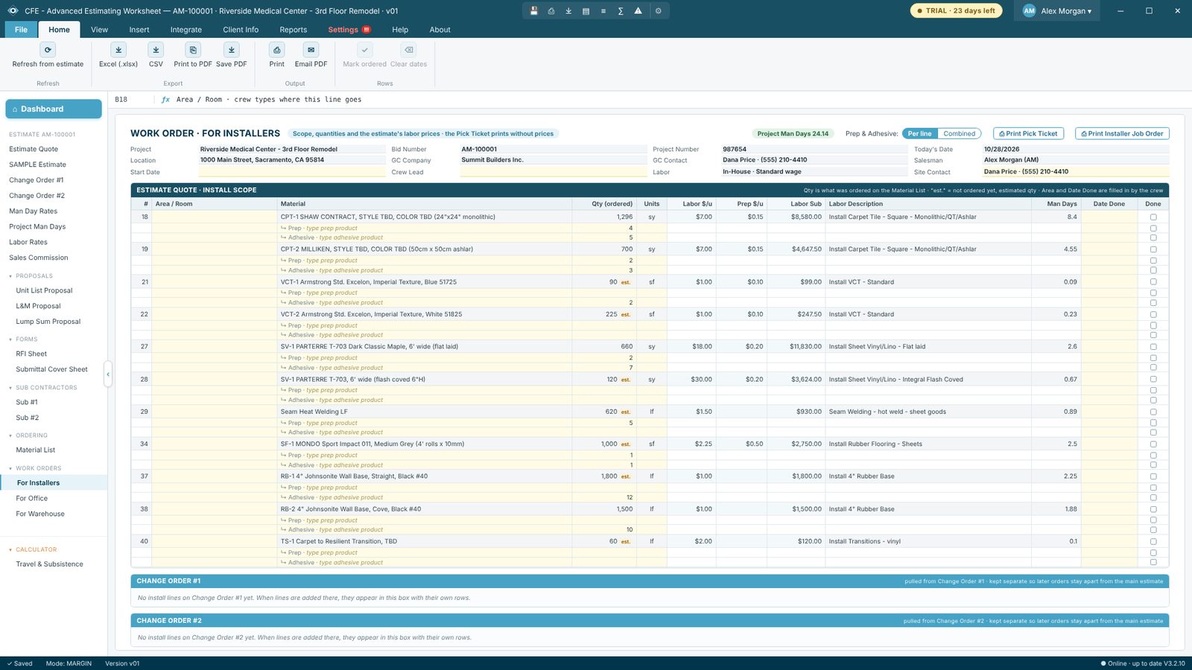This screenshot has width=1192, height=670.
Task: Open the File tab
Action: (21, 30)
